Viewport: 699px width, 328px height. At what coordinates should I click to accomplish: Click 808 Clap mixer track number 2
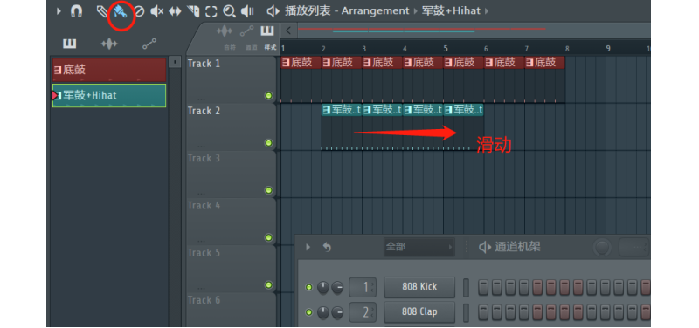(363, 312)
